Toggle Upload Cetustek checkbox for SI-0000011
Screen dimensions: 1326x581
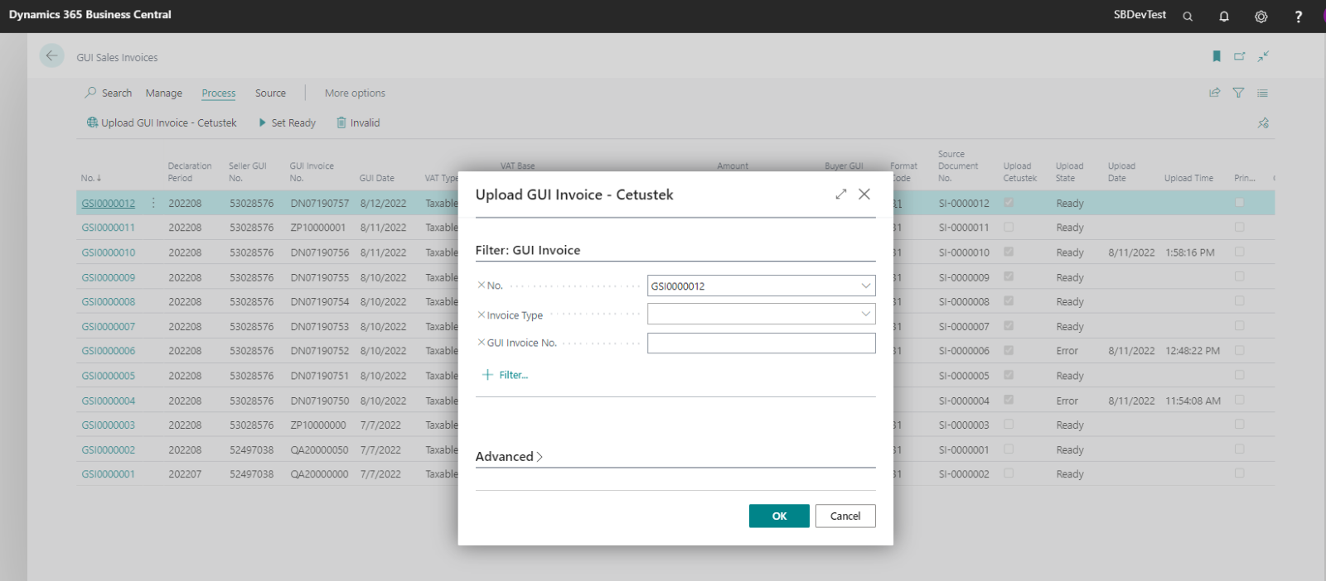click(x=1009, y=227)
